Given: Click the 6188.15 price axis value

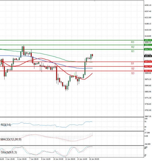Looking at the screenshot, I should pyautogui.click(x=148, y=24).
